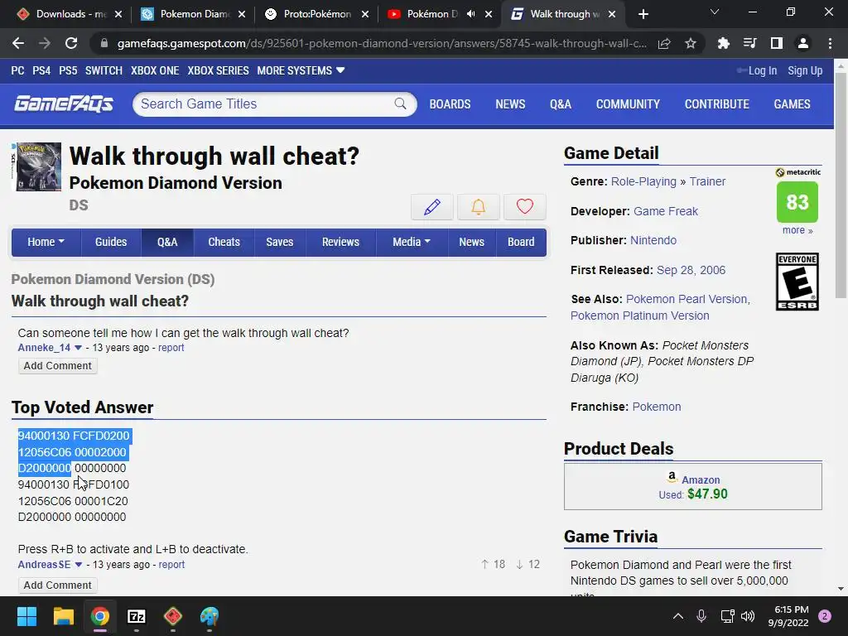The width and height of the screenshot is (848, 636).
Task: Click the metacritic 83 score box
Action: tap(797, 202)
